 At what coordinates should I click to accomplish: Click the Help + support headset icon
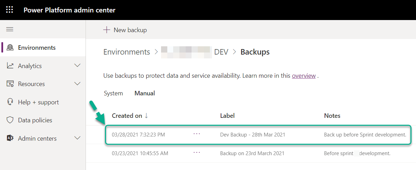10,102
